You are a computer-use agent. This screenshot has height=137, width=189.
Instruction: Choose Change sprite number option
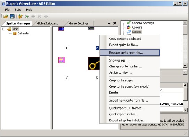coord(130,66)
